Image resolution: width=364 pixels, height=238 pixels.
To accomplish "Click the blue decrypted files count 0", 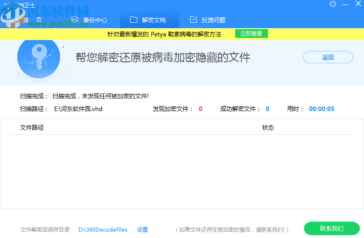I will tap(268, 109).
